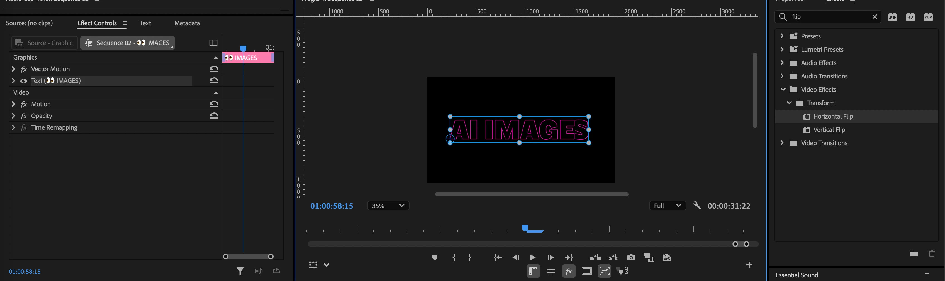Expand the Video Transitions folder
This screenshot has width=945, height=281.
point(782,143)
